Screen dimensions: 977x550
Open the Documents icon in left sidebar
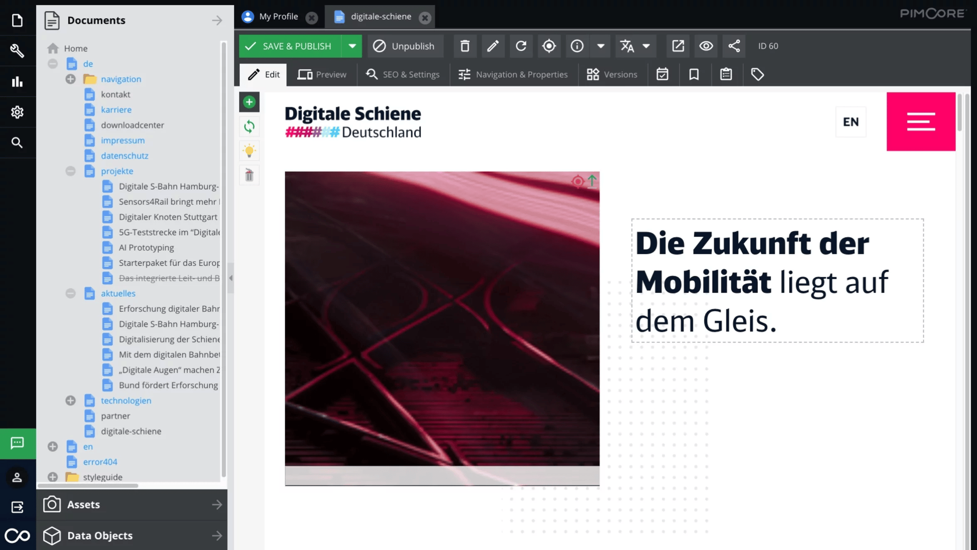tap(17, 20)
